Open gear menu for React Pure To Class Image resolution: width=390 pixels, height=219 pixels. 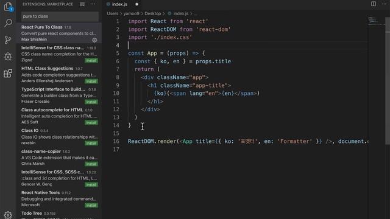pos(94,40)
